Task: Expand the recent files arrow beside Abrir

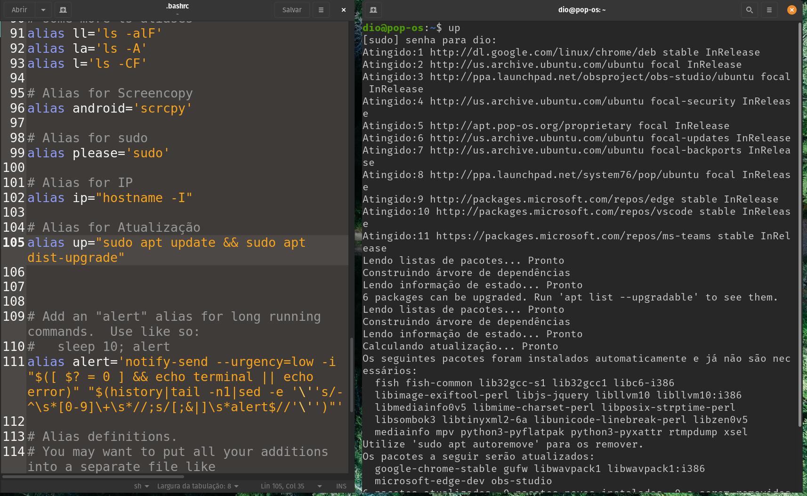Action: tap(43, 9)
